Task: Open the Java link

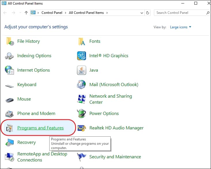Action: [x=94, y=70]
